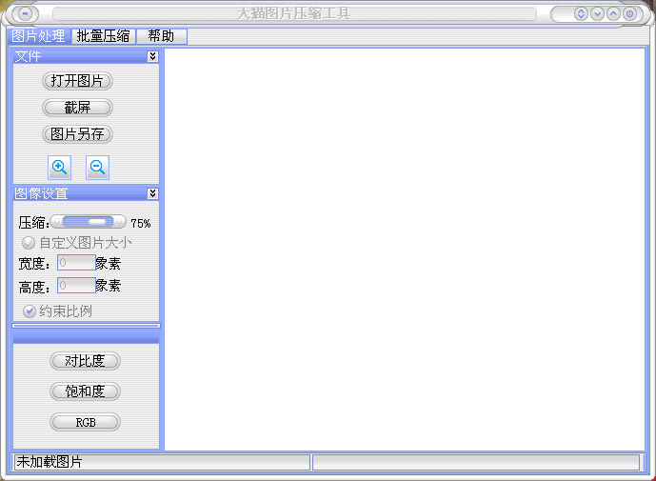Image resolution: width=656 pixels, height=481 pixels.
Task: Switch to the 图片处理 tab
Action: [38, 36]
